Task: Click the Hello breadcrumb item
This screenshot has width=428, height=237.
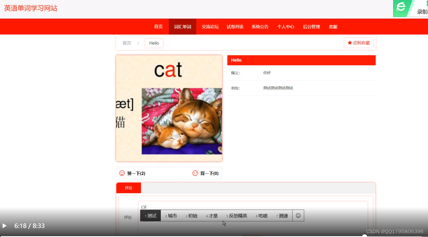Action: point(154,43)
